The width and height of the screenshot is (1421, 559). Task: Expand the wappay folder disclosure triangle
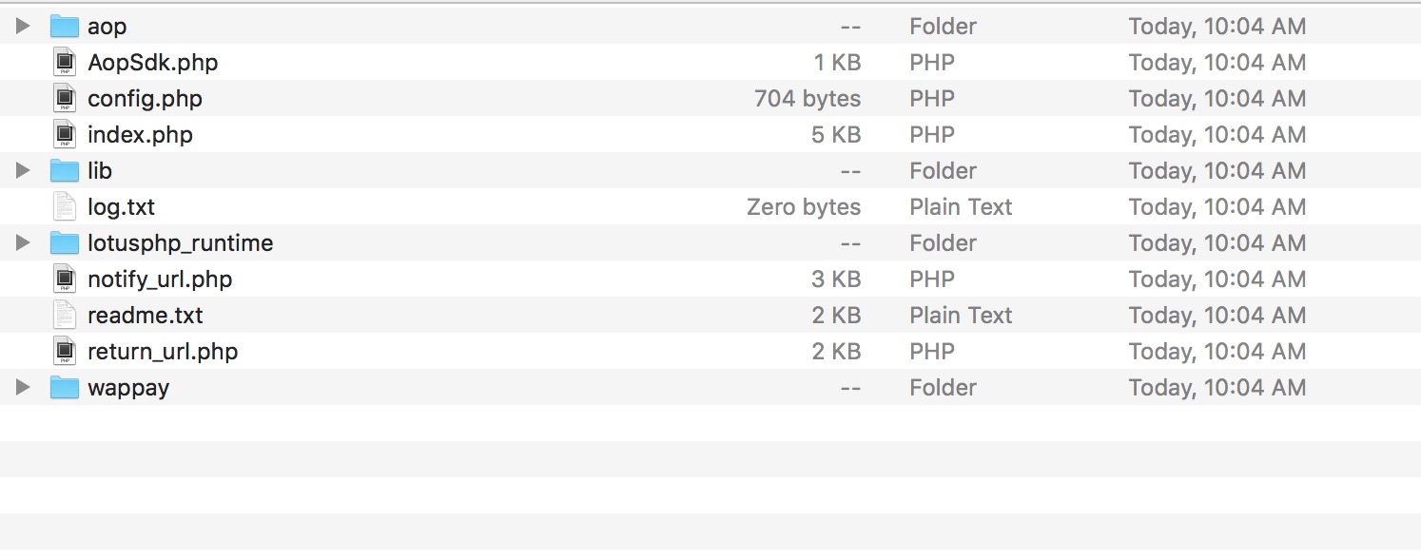click(x=23, y=387)
